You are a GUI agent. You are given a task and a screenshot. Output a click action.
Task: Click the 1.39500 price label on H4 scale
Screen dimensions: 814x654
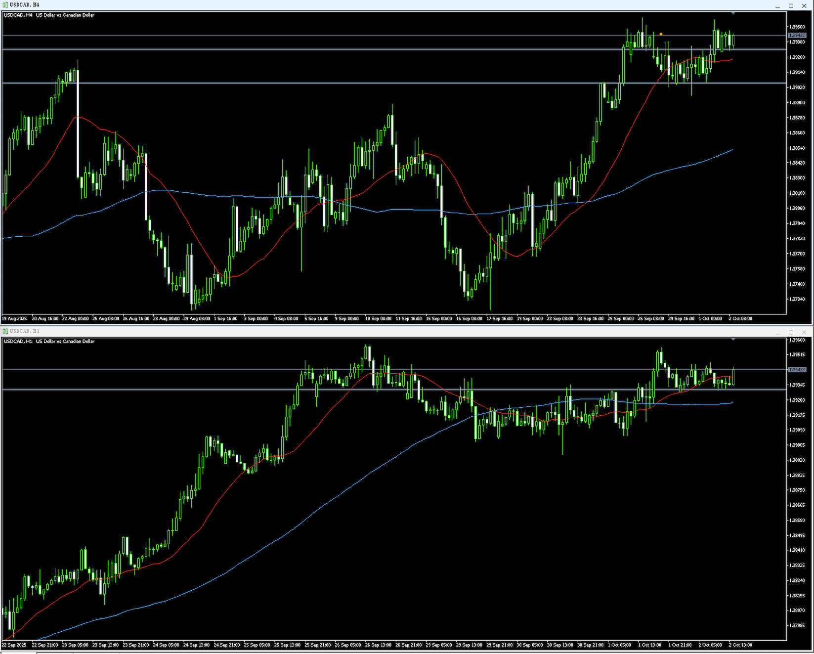797,27
